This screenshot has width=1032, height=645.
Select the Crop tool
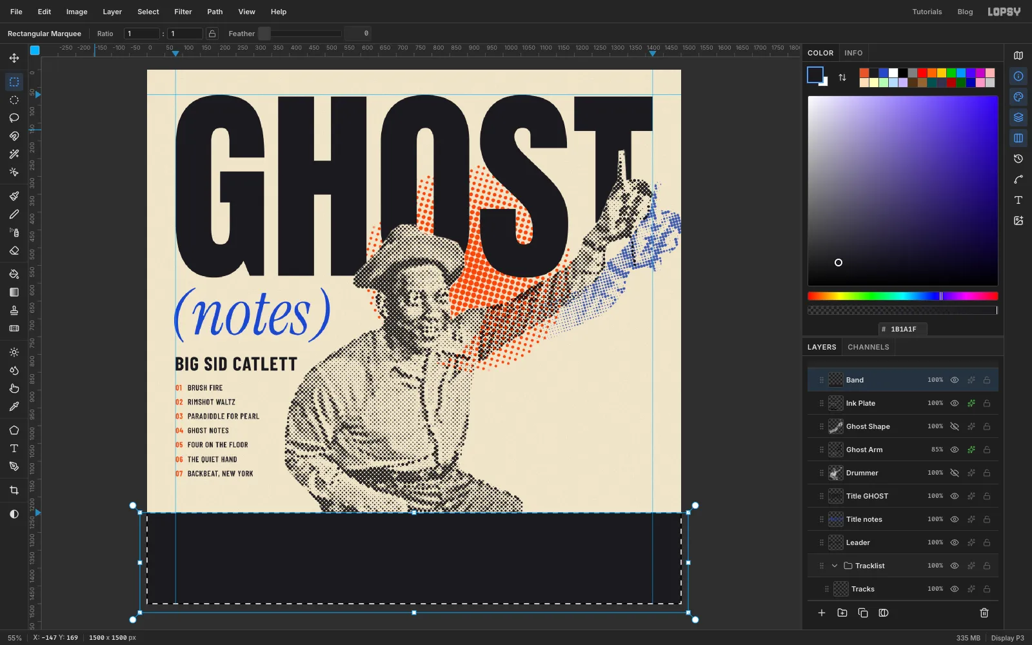click(x=14, y=490)
